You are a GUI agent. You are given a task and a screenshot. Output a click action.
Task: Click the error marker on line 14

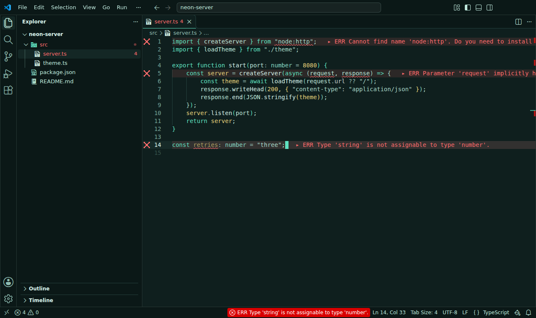point(147,145)
